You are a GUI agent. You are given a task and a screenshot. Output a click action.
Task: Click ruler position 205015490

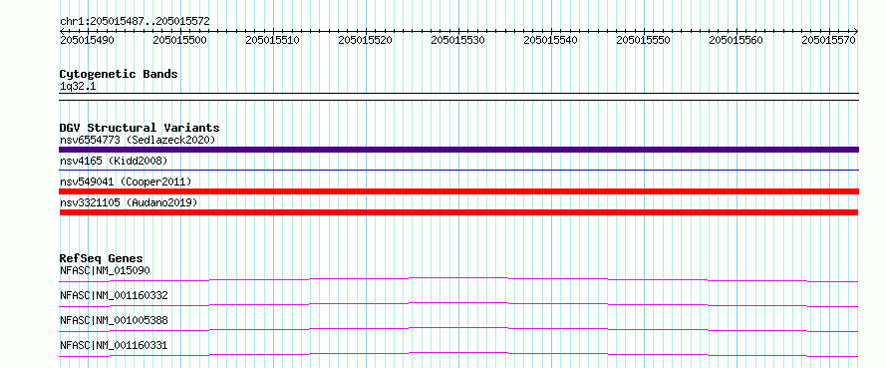point(87,40)
